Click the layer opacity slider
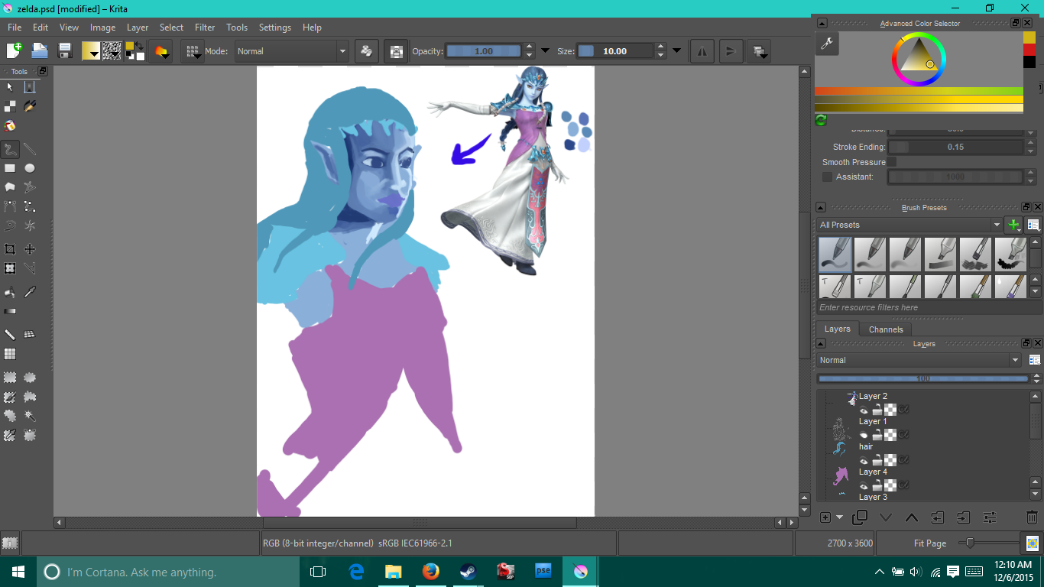This screenshot has width=1044, height=587. coord(922,378)
